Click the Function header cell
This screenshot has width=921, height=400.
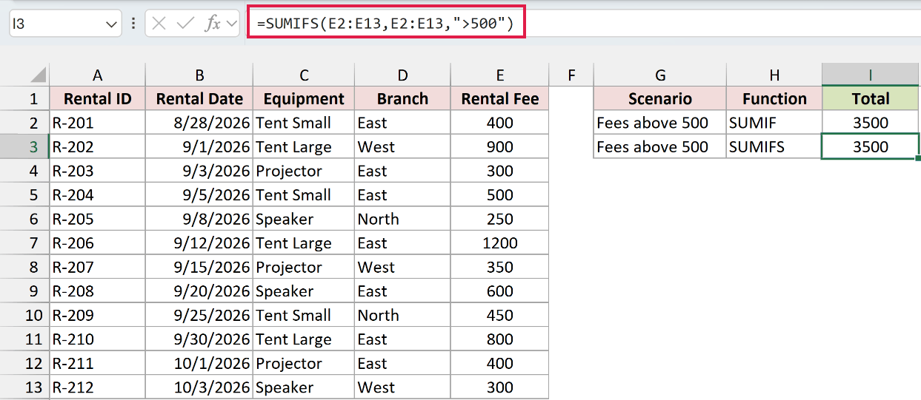(774, 98)
